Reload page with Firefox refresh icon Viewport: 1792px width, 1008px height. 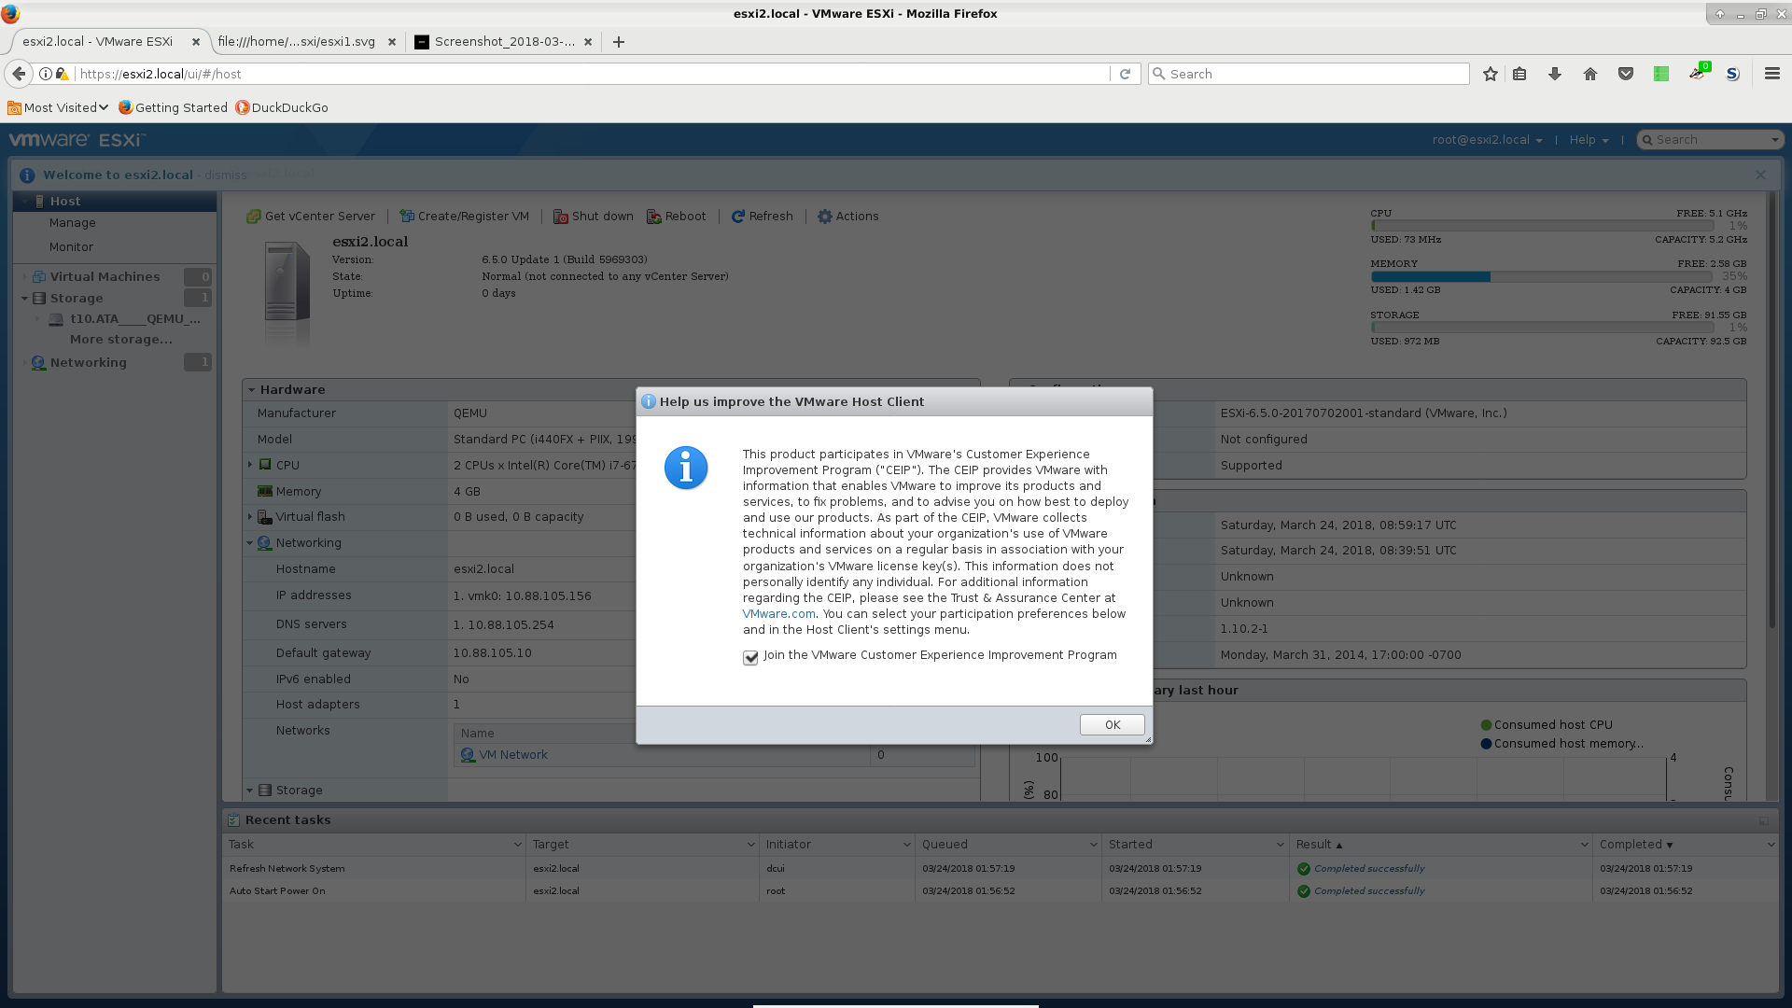pos(1125,74)
